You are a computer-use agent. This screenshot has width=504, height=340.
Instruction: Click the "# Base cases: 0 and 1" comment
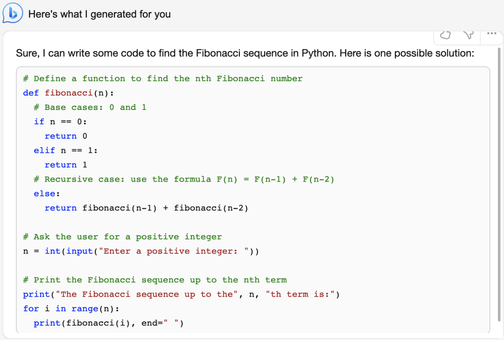point(90,108)
